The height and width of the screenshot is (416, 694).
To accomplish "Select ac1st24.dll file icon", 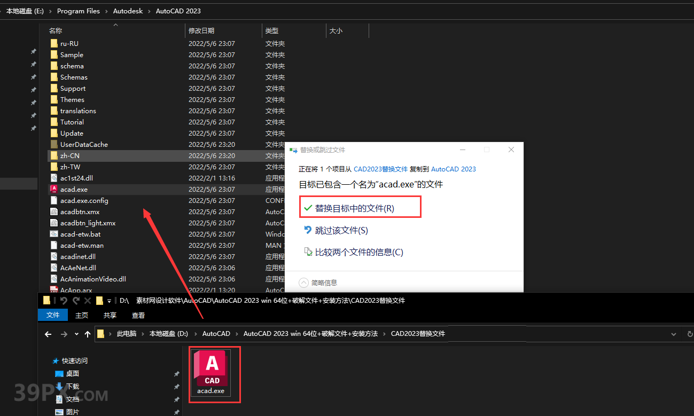I will pos(53,178).
